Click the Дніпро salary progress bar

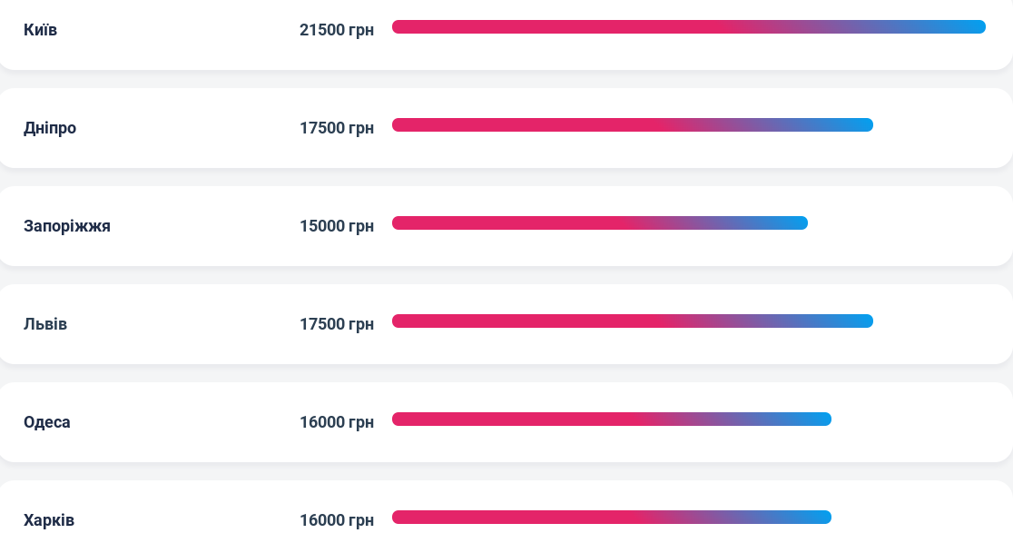point(632,125)
